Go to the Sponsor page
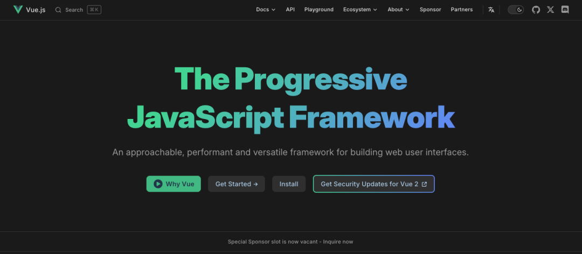This screenshot has width=582, height=254. pyautogui.click(x=430, y=10)
